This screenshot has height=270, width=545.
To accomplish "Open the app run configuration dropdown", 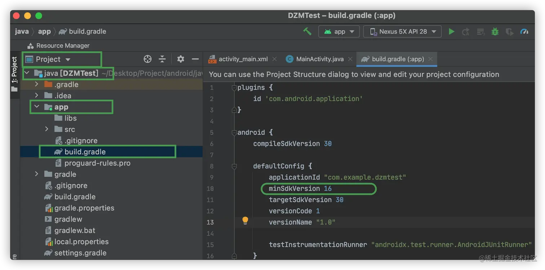I will [x=339, y=32].
